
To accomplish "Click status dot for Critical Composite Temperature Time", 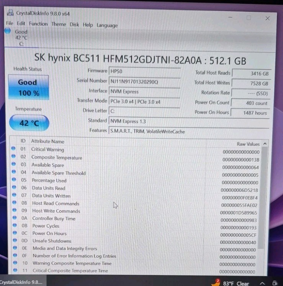I will pyautogui.click(x=15, y=270).
